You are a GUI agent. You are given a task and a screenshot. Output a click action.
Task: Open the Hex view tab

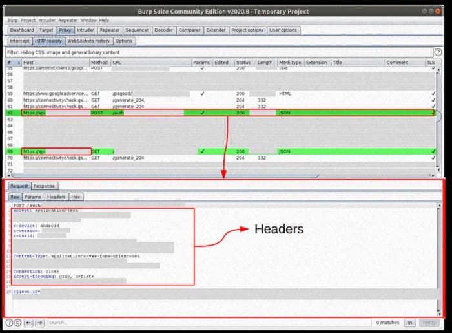point(76,197)
